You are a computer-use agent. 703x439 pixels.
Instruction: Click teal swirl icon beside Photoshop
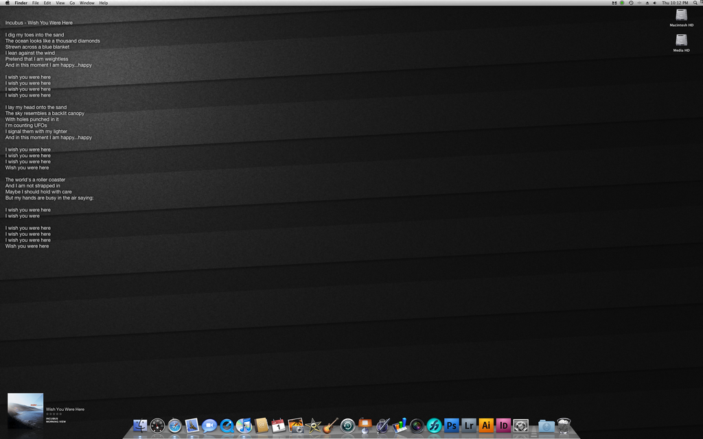pyautogui.click(x=434, y=425)
